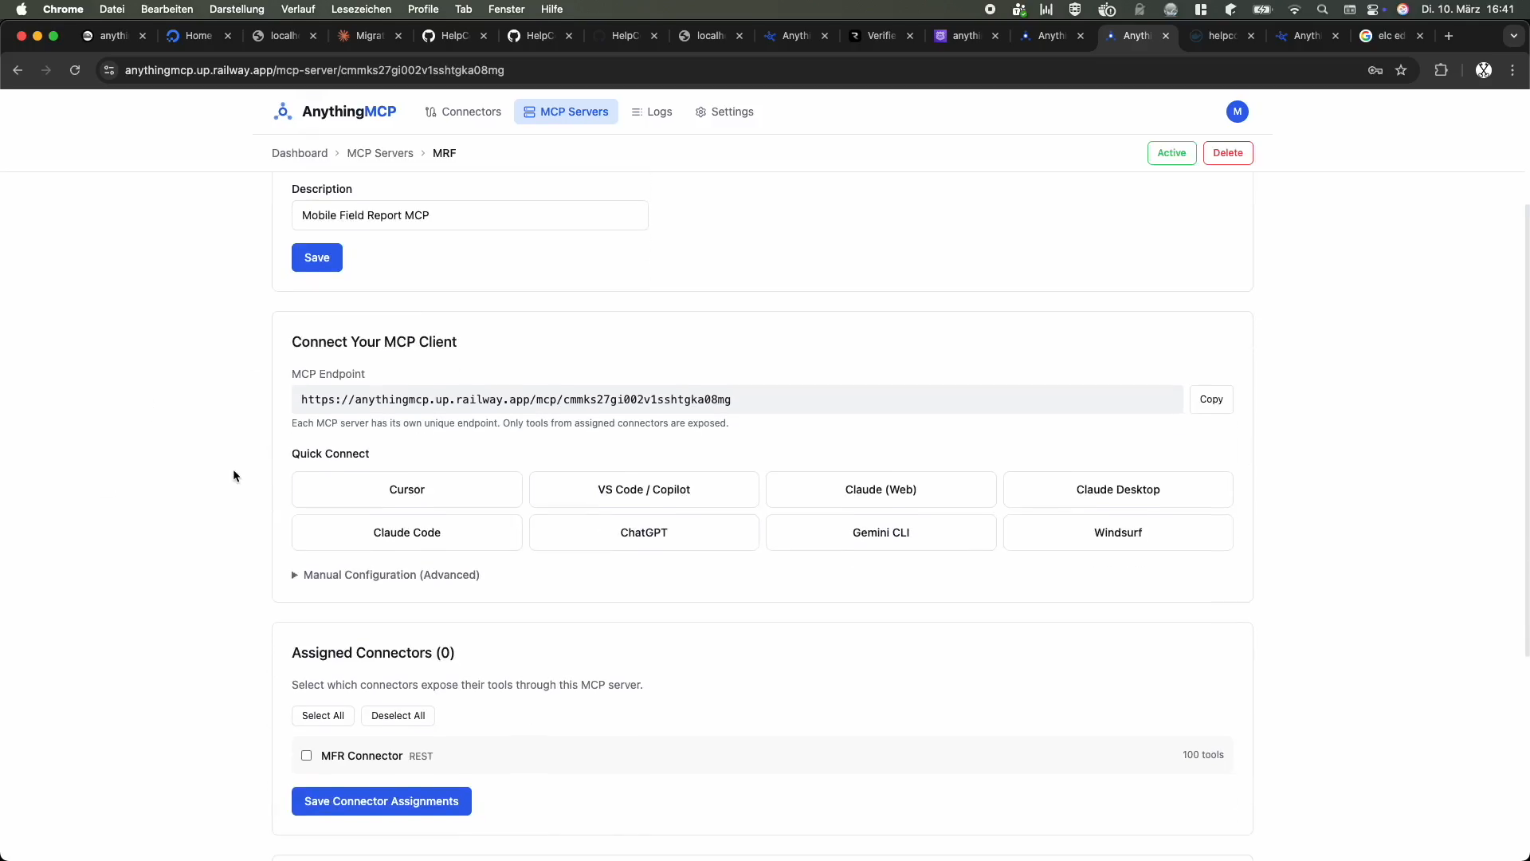Check the MFR Connector checkbox
Image resolution: width=1530 pixels, height=861 pixels.
(307, 756)
